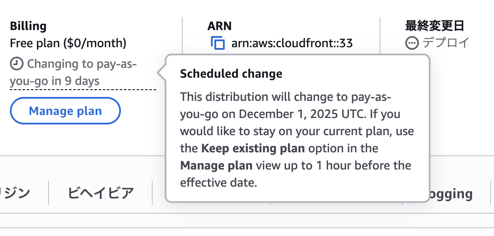This screenshot has height=236, width=494.
Task: Click the "Scheduled change" popover heading
Action: tap(231, 74)
